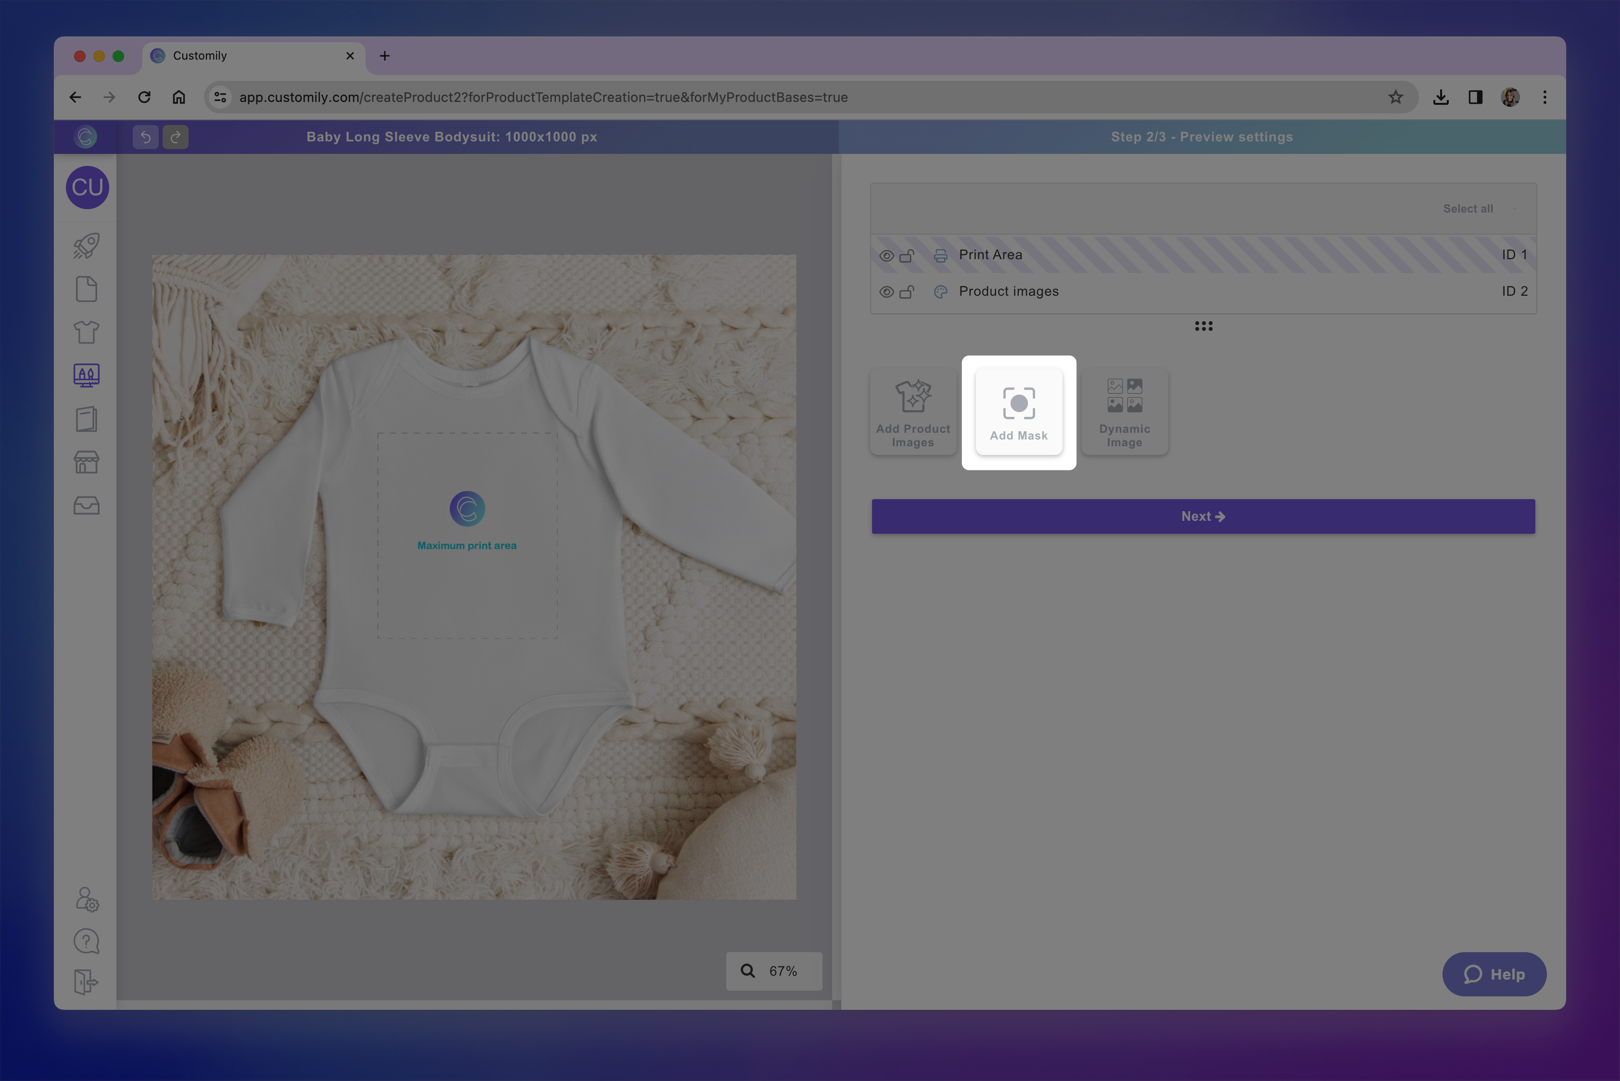The height and width of the screenshot is (1081, 1620).
Task: Toggle lock on Product images layer
Action: pos(907,292)
